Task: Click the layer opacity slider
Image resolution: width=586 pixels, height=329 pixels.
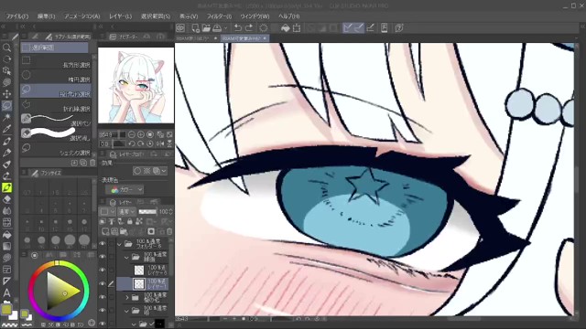Action: tap(147, 211)
